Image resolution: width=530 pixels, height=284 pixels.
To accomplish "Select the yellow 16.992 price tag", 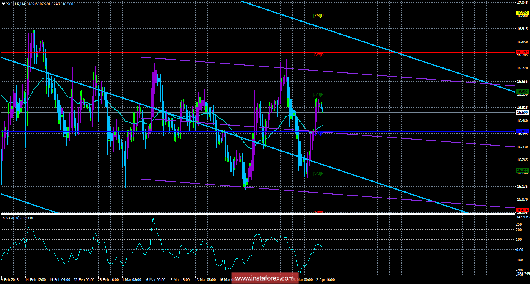I will pos(522,13).
